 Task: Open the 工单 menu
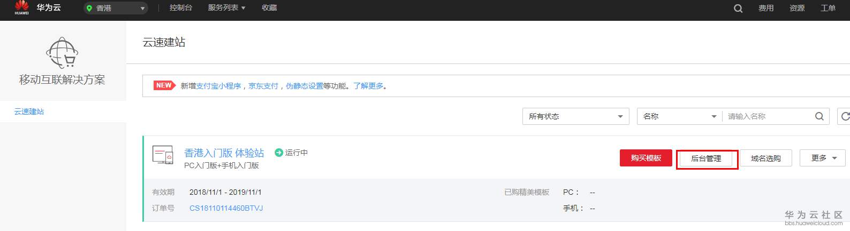(x=828, y=8)
